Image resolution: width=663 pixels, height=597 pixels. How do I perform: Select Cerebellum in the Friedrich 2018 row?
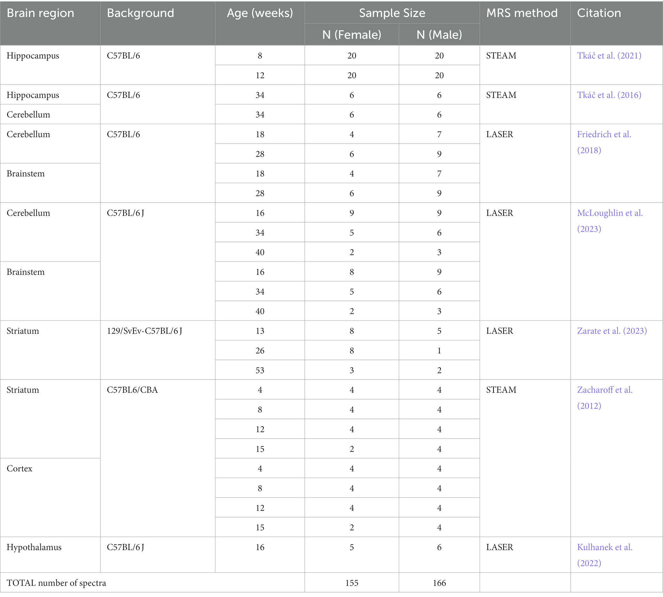[x=28, y=135]
